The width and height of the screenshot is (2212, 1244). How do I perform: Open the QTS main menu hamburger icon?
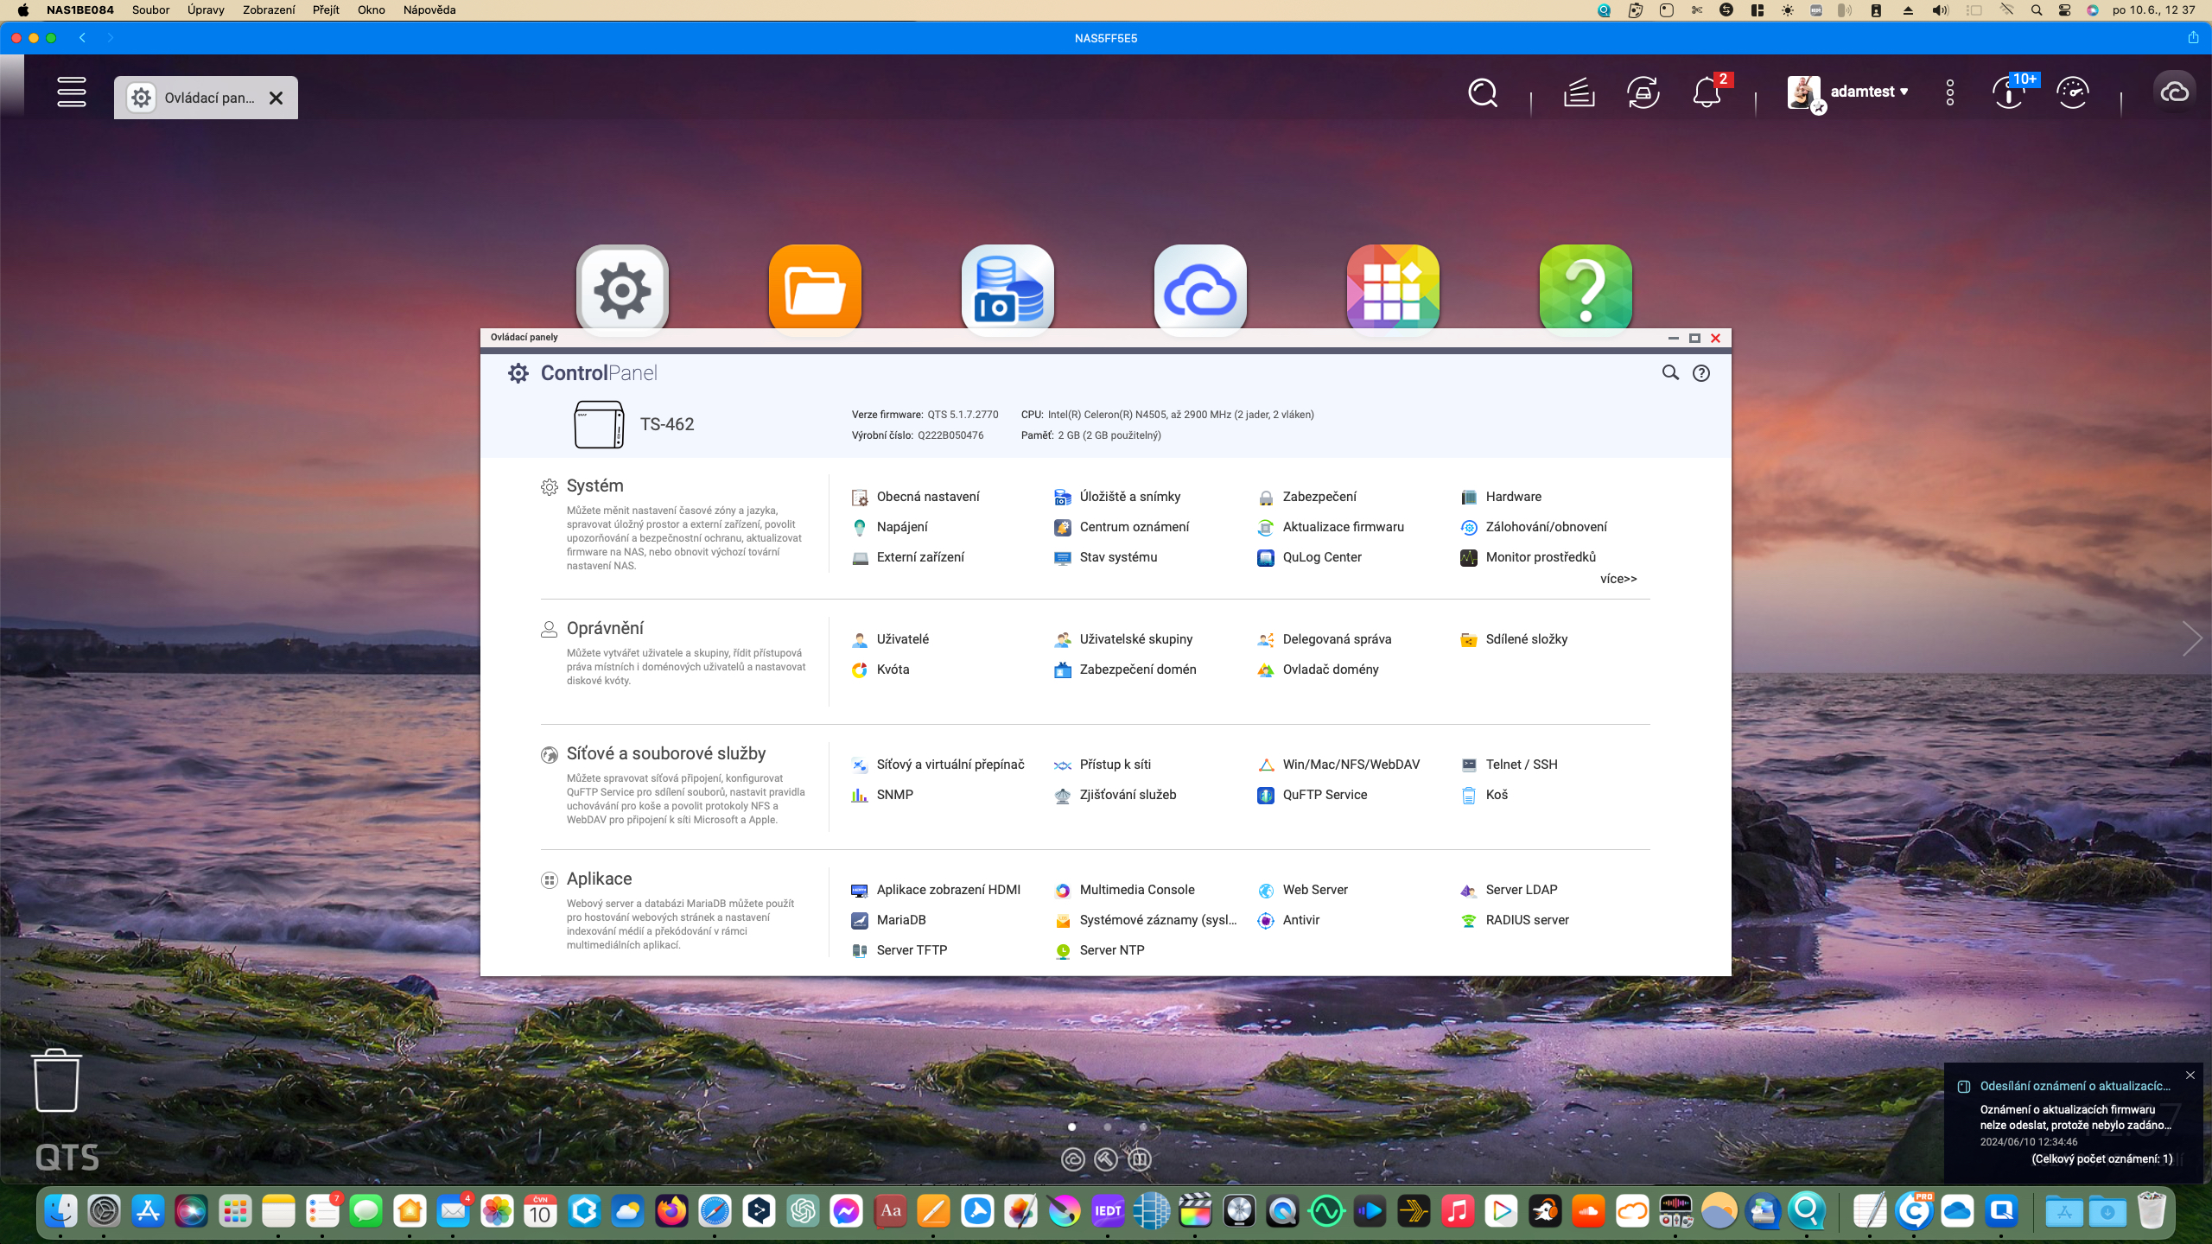point(72,92)
